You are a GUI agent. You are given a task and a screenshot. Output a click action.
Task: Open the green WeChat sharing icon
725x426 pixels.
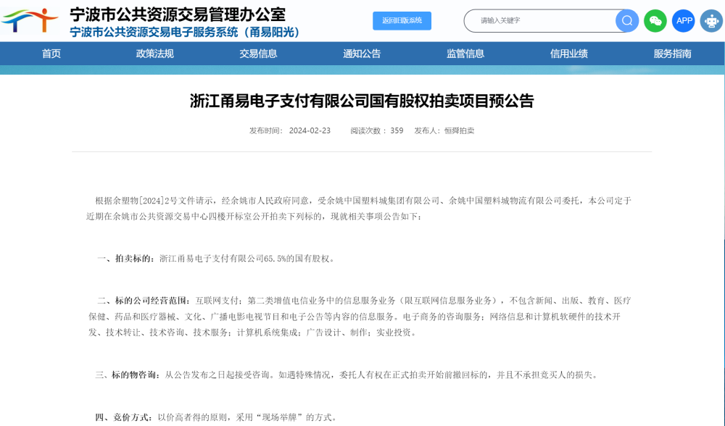pyautogui.click(x=655, y=21)
